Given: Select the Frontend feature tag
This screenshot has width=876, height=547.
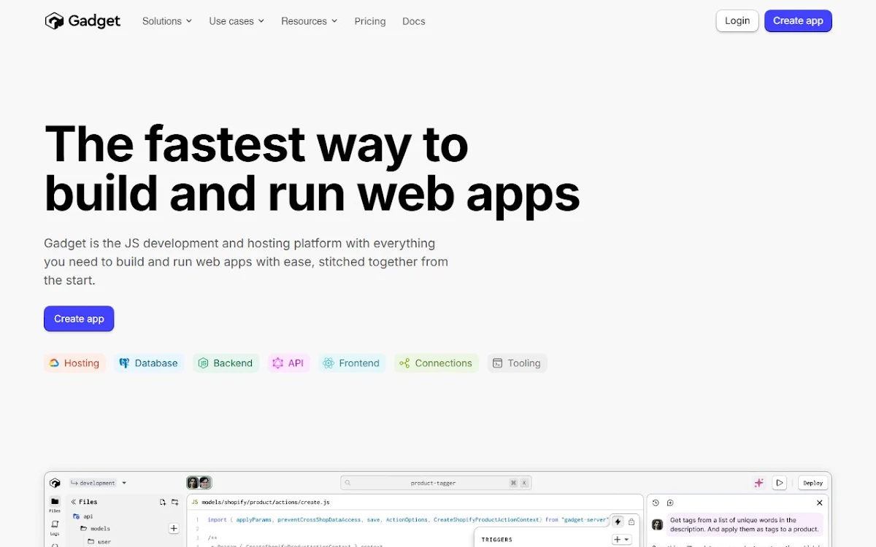Looking at the screenshot, I should coord(352,363).
